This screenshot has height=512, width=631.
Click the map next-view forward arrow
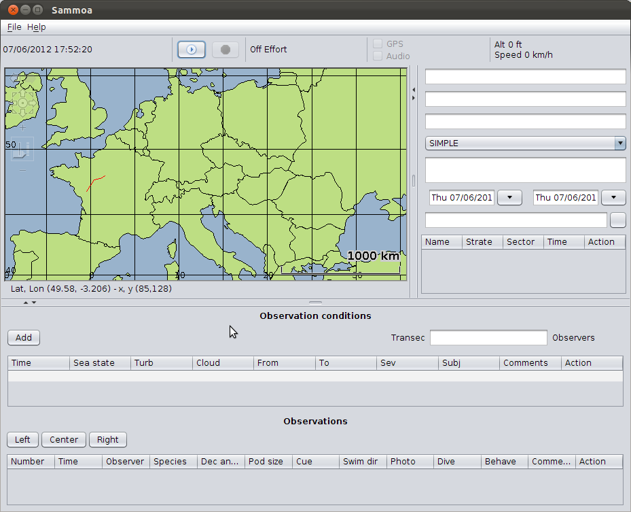click(30, 79)
